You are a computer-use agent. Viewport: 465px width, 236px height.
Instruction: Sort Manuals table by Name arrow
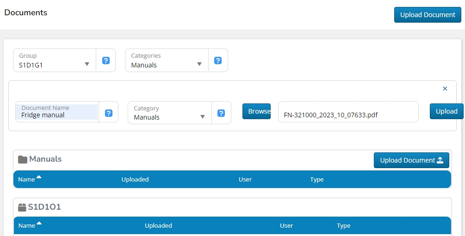point(39,178)
